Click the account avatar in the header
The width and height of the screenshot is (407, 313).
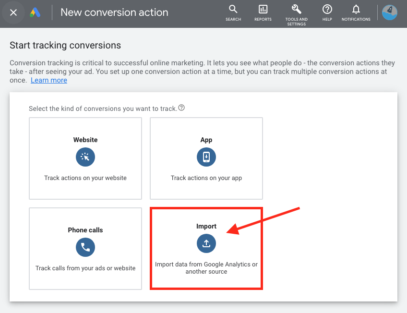(x=390, y=12)
